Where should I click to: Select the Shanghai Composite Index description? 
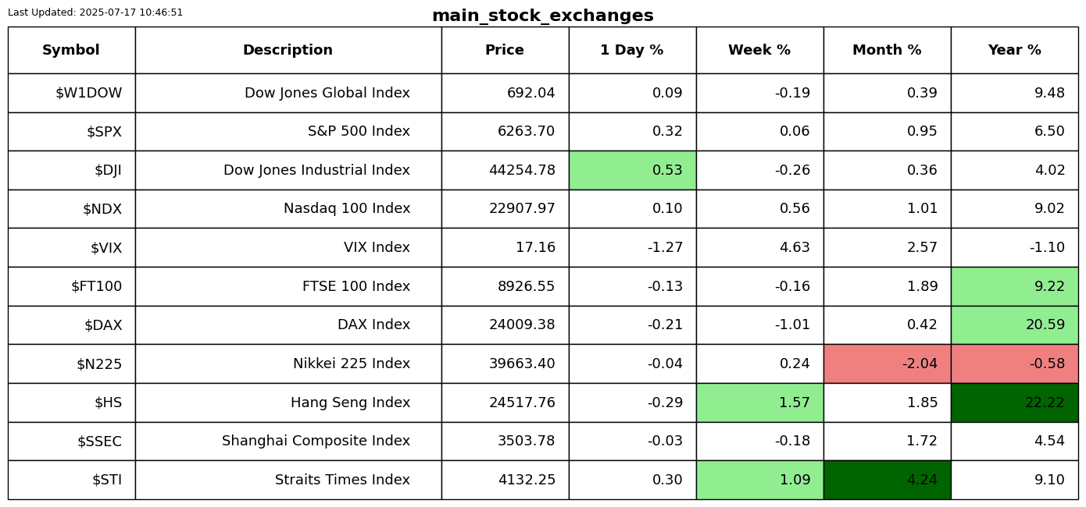click(316, 441)
